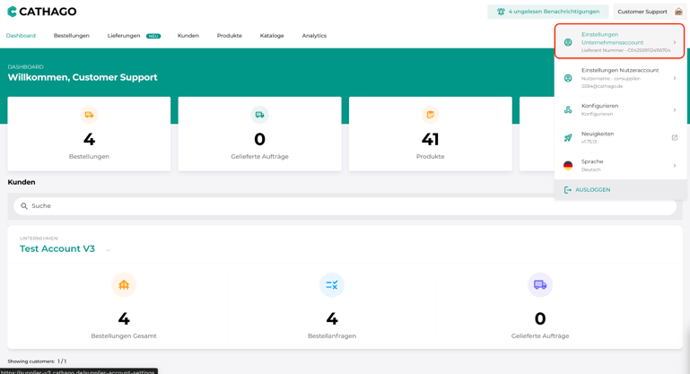Switch to the Analytics tab

point(314,36)
